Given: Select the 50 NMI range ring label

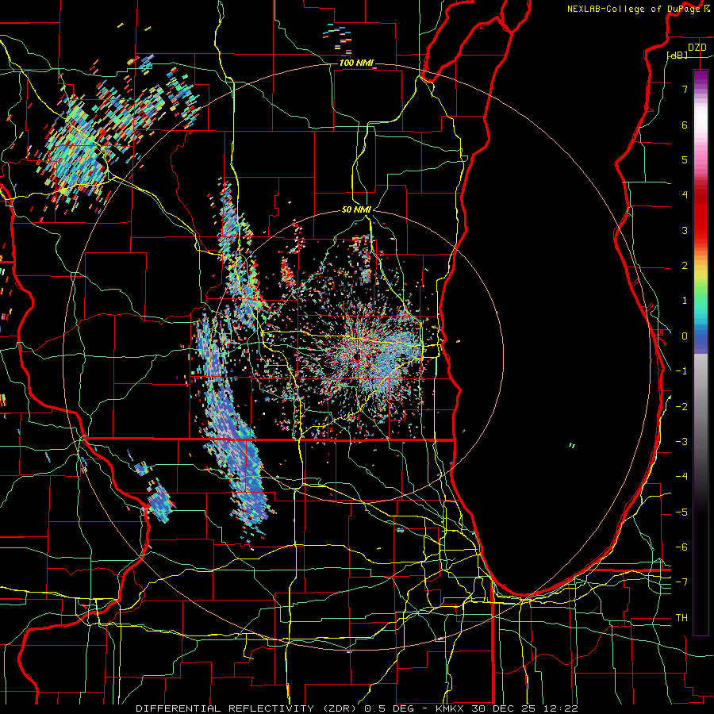Looking at the screenshot, I should click(x=356, y=209).
